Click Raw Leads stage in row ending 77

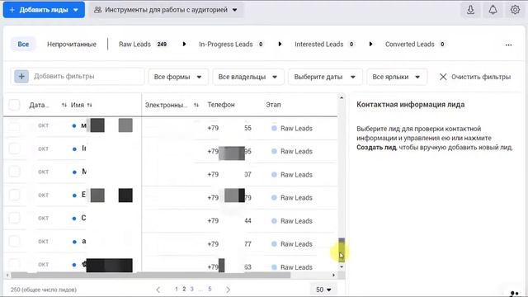click(292, 244)
